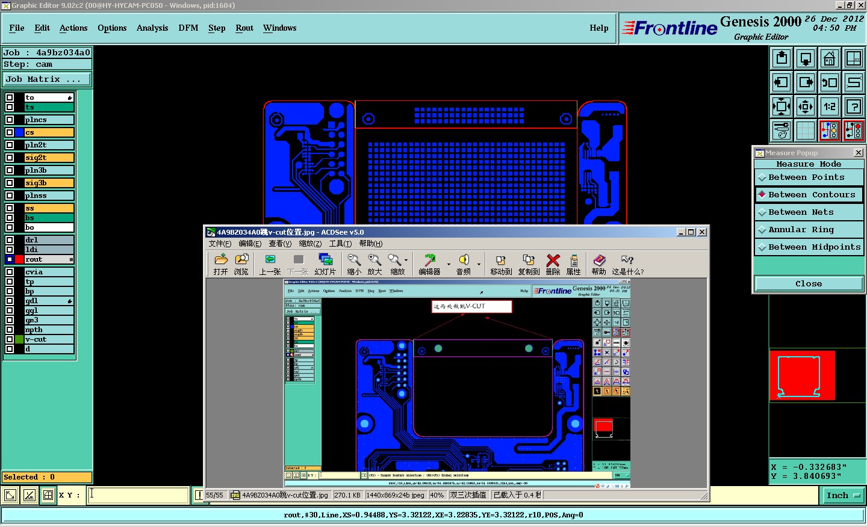Open the Inch units dropdown
This screenshot has width=867, height=527.
click(843, 496)
